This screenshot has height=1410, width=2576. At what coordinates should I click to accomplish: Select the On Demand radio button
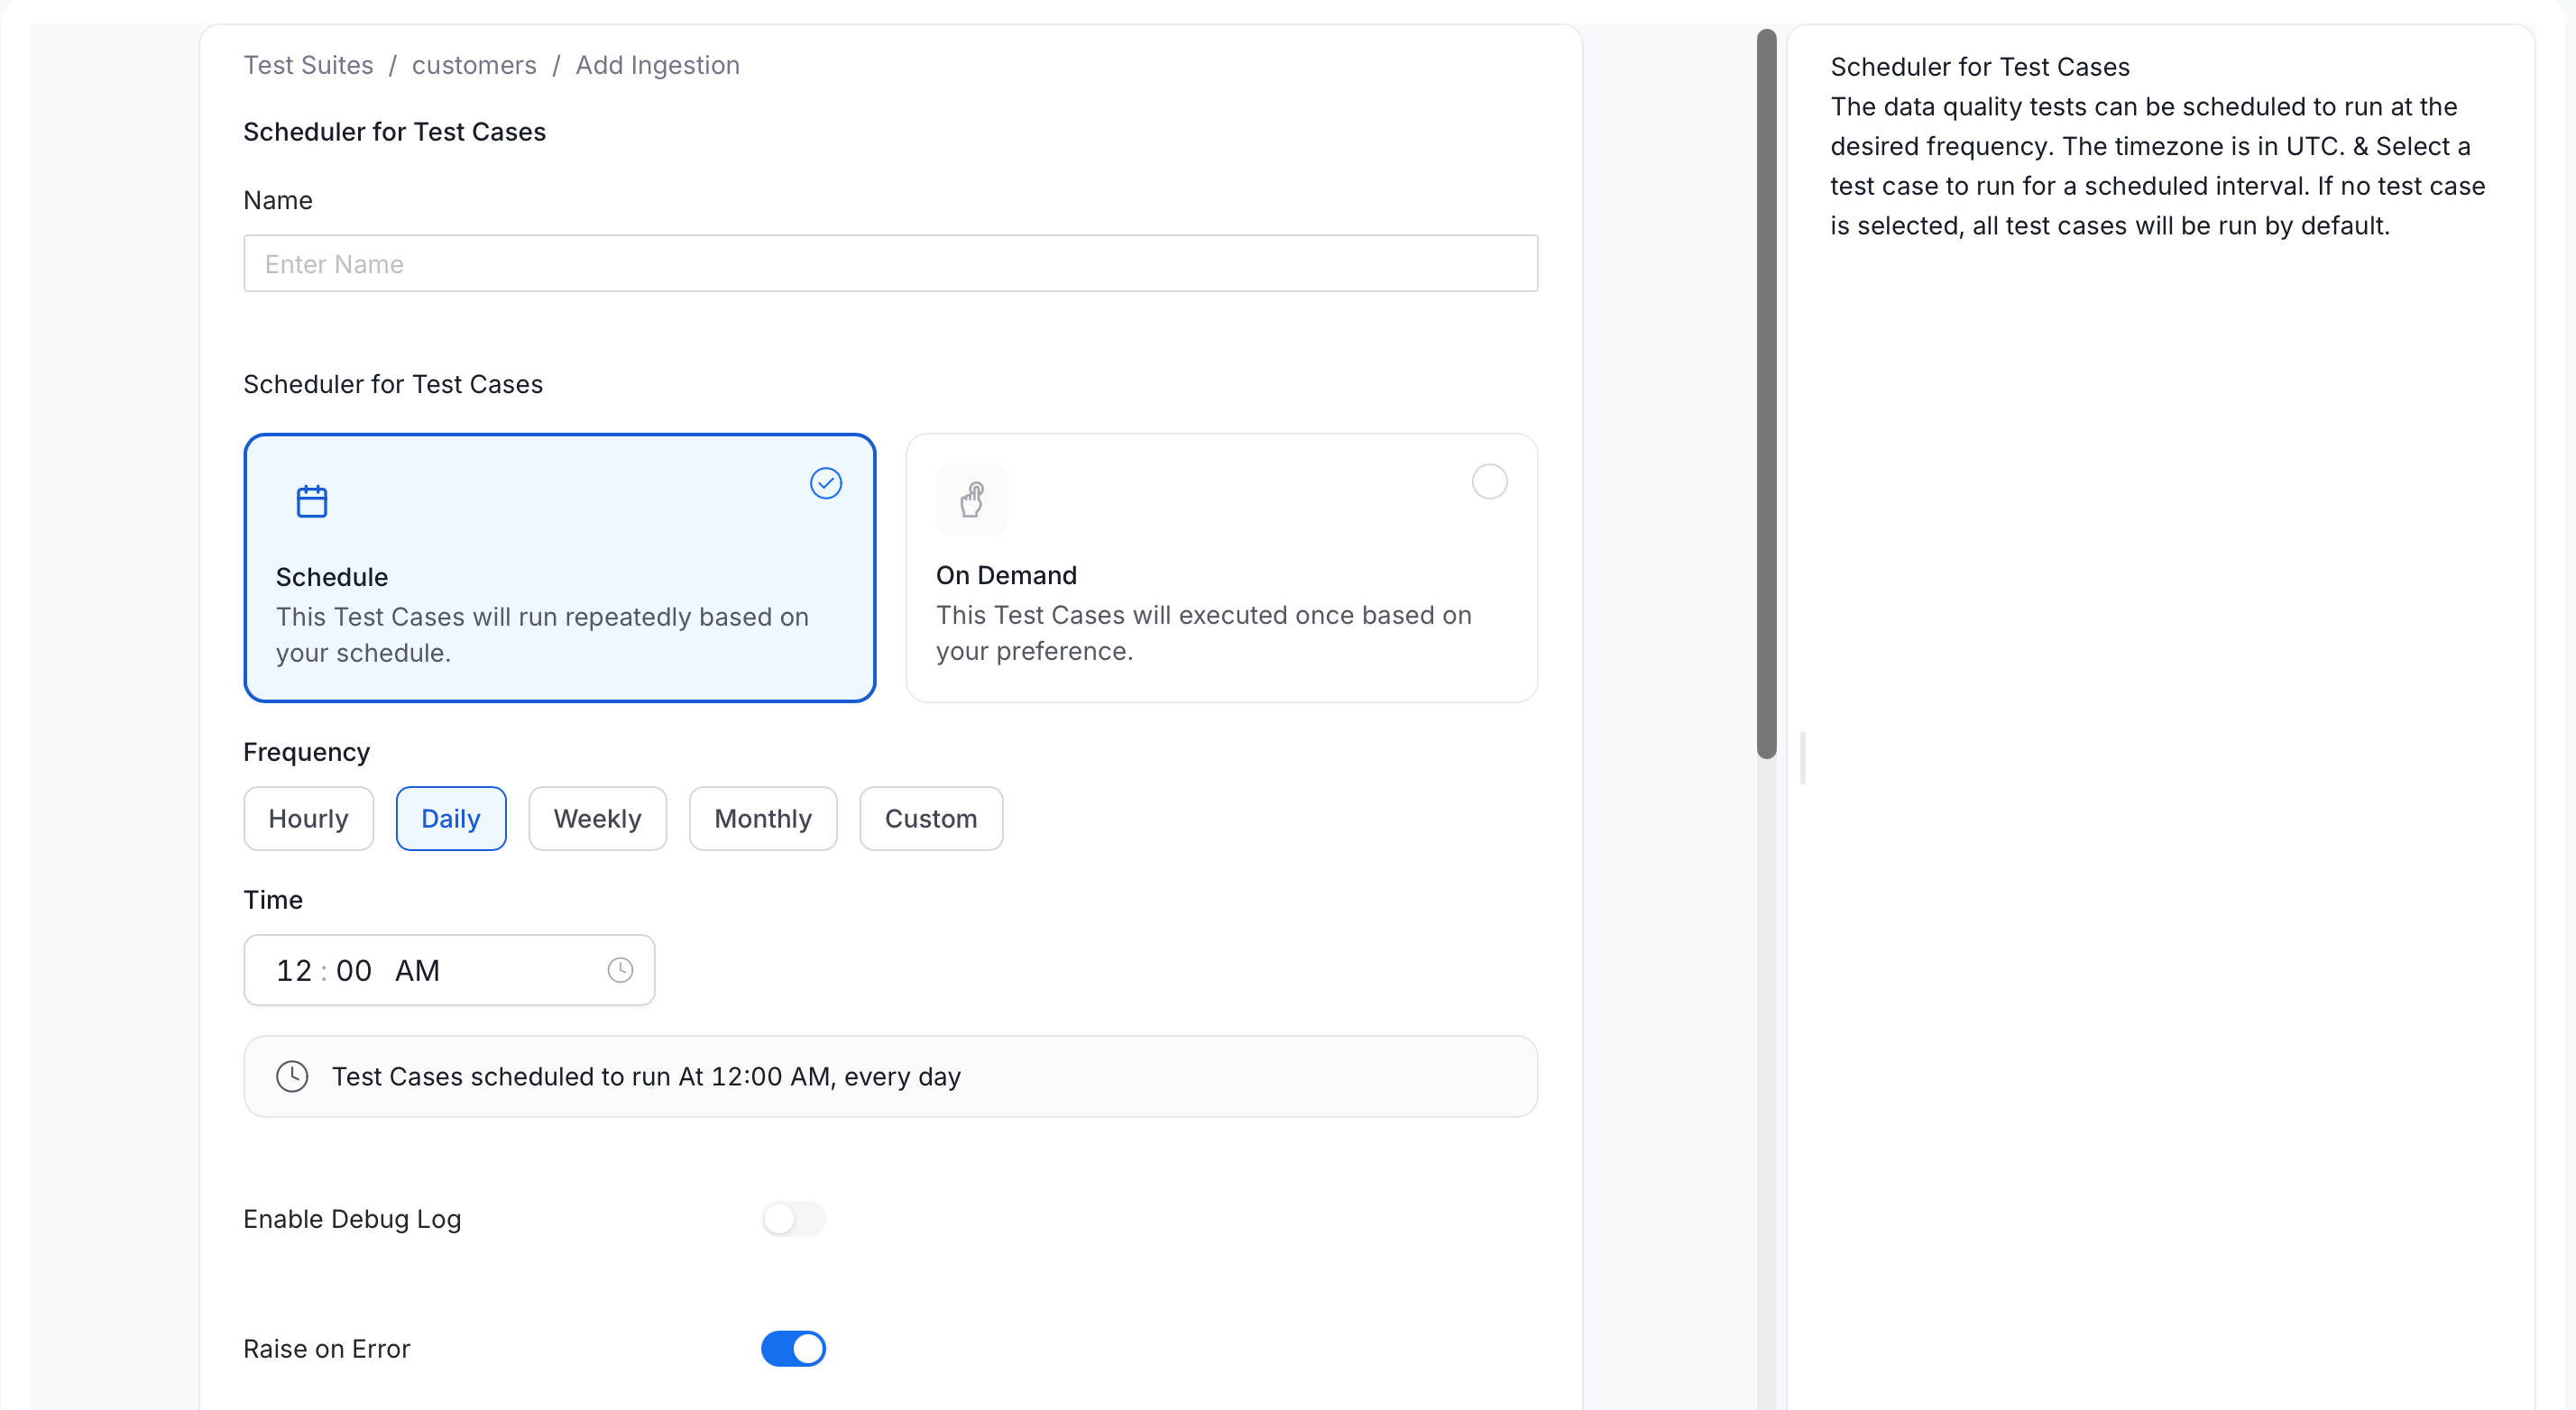(x=1489, y=481)
